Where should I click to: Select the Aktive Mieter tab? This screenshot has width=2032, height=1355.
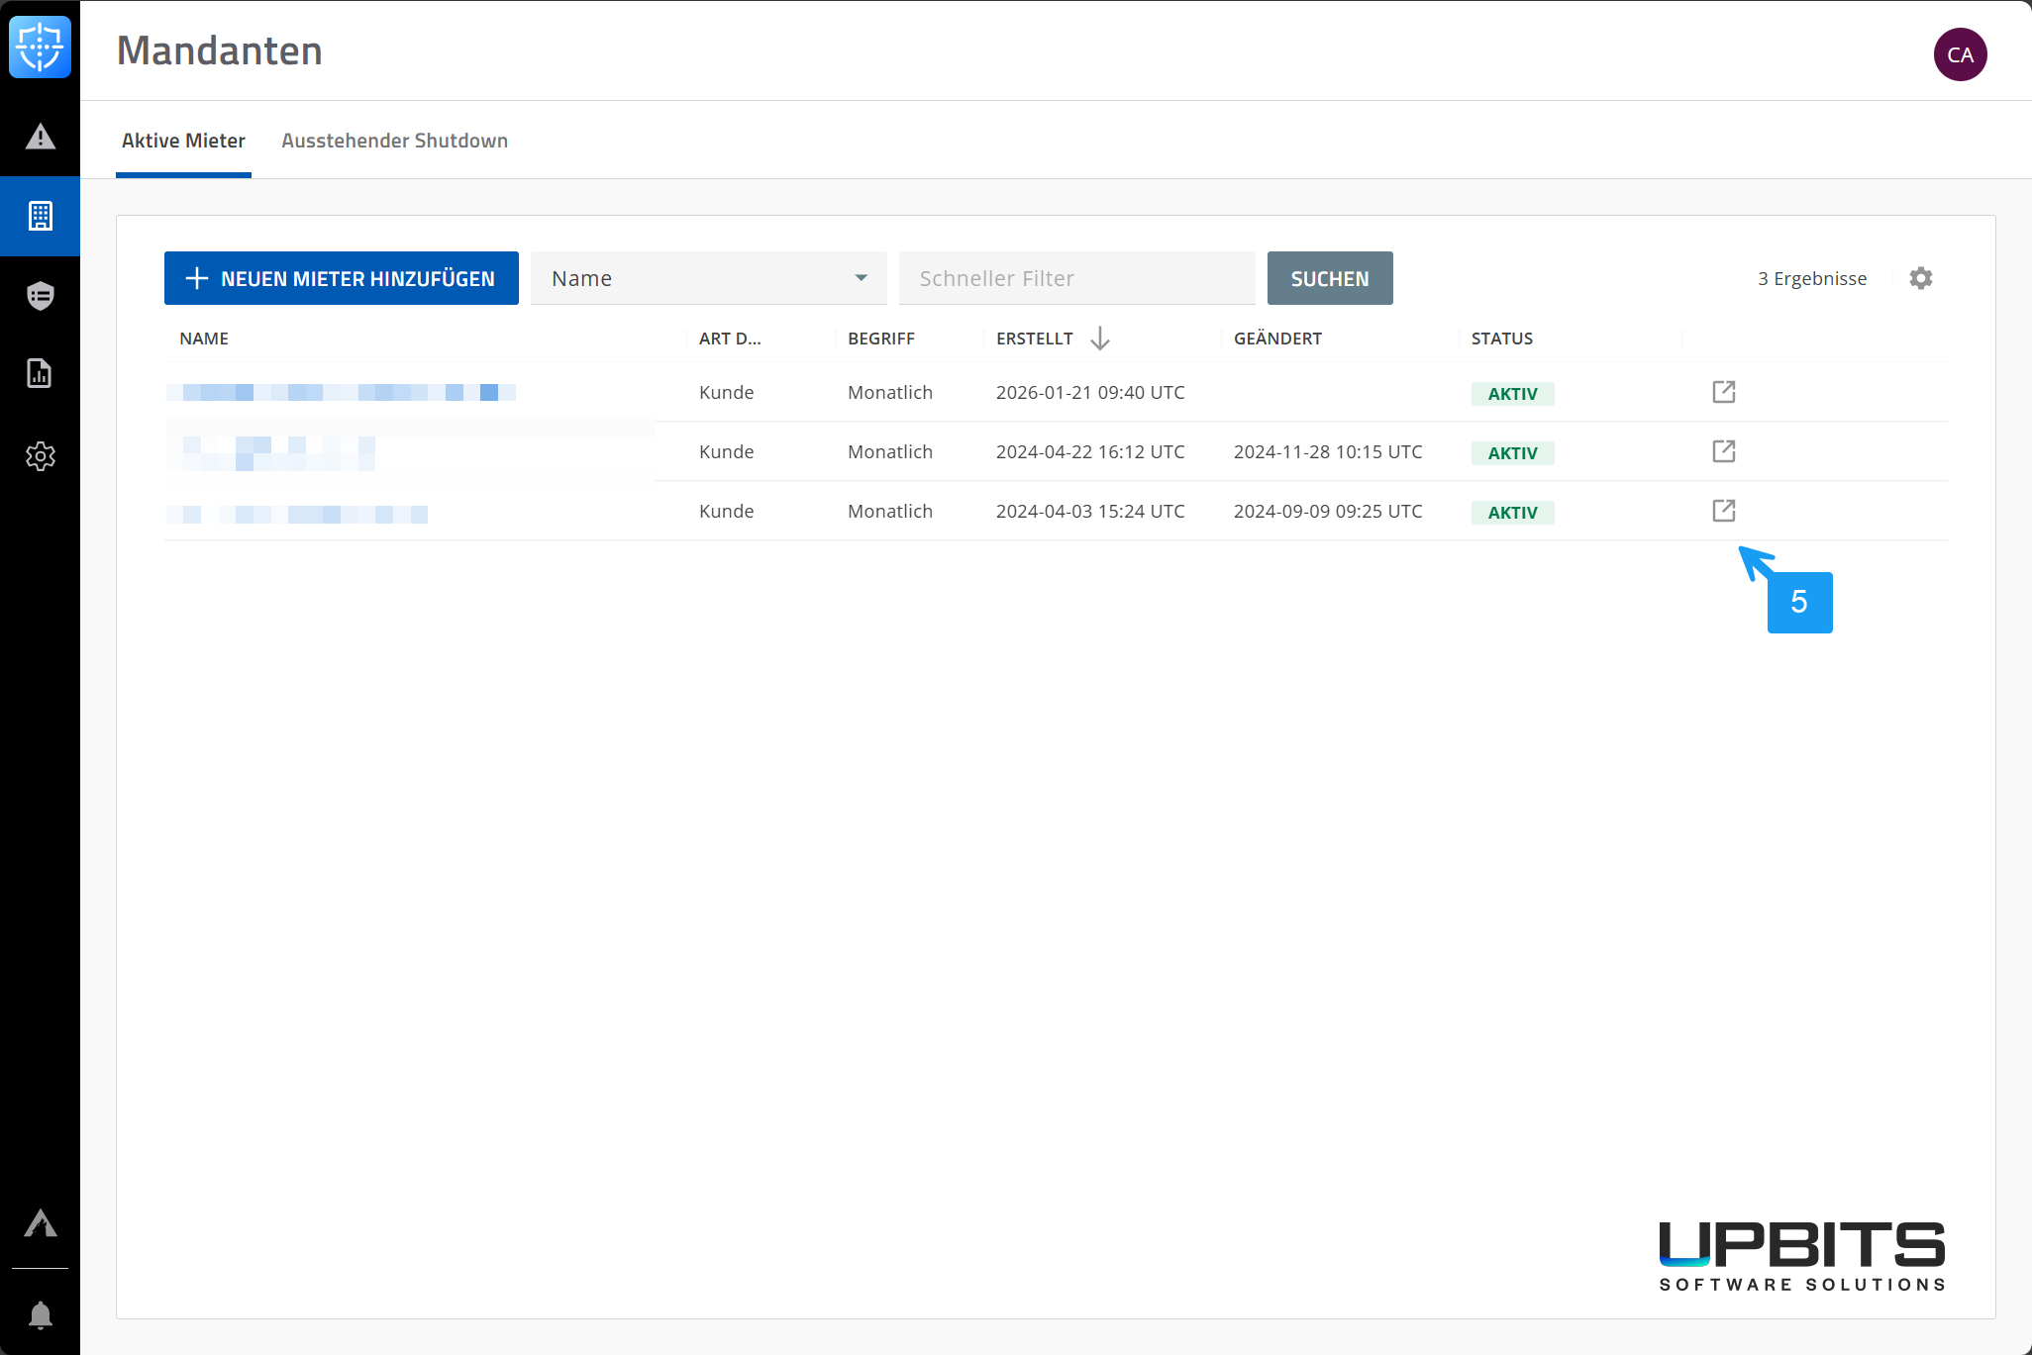183,141
